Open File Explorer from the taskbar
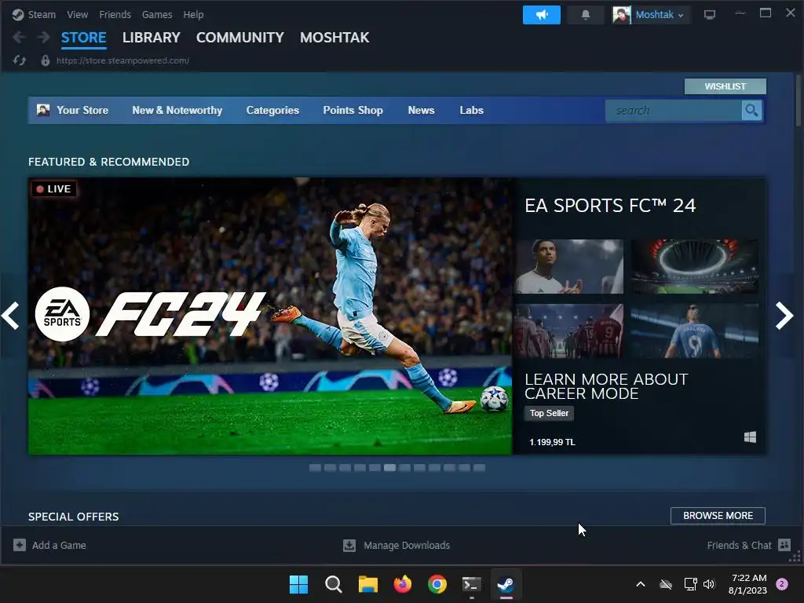This screenshot has width=804, height=603. 367,584
